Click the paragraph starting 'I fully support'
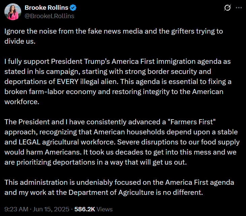 click(x=118, y=82)
